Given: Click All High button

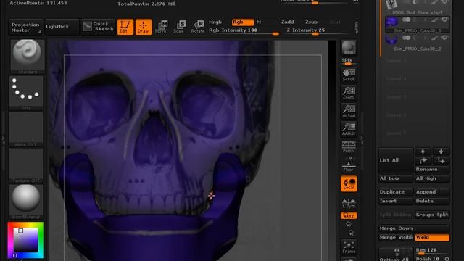Looking at the screenshot, I should (432, 178).
